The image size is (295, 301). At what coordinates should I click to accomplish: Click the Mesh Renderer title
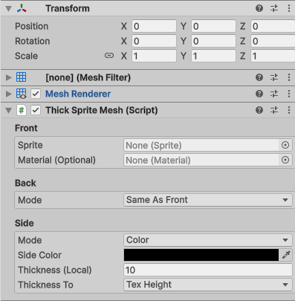(x=78, y=94)
